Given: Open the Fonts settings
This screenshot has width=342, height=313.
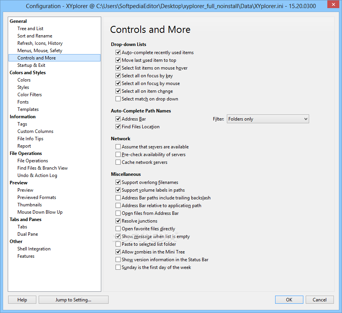Looking at the screenshot, I should pyautogui.click(x=23, y=102).
